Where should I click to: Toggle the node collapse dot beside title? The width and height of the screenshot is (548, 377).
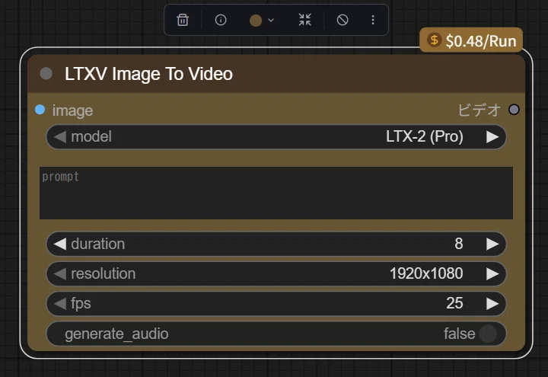[x=46, y=74]
